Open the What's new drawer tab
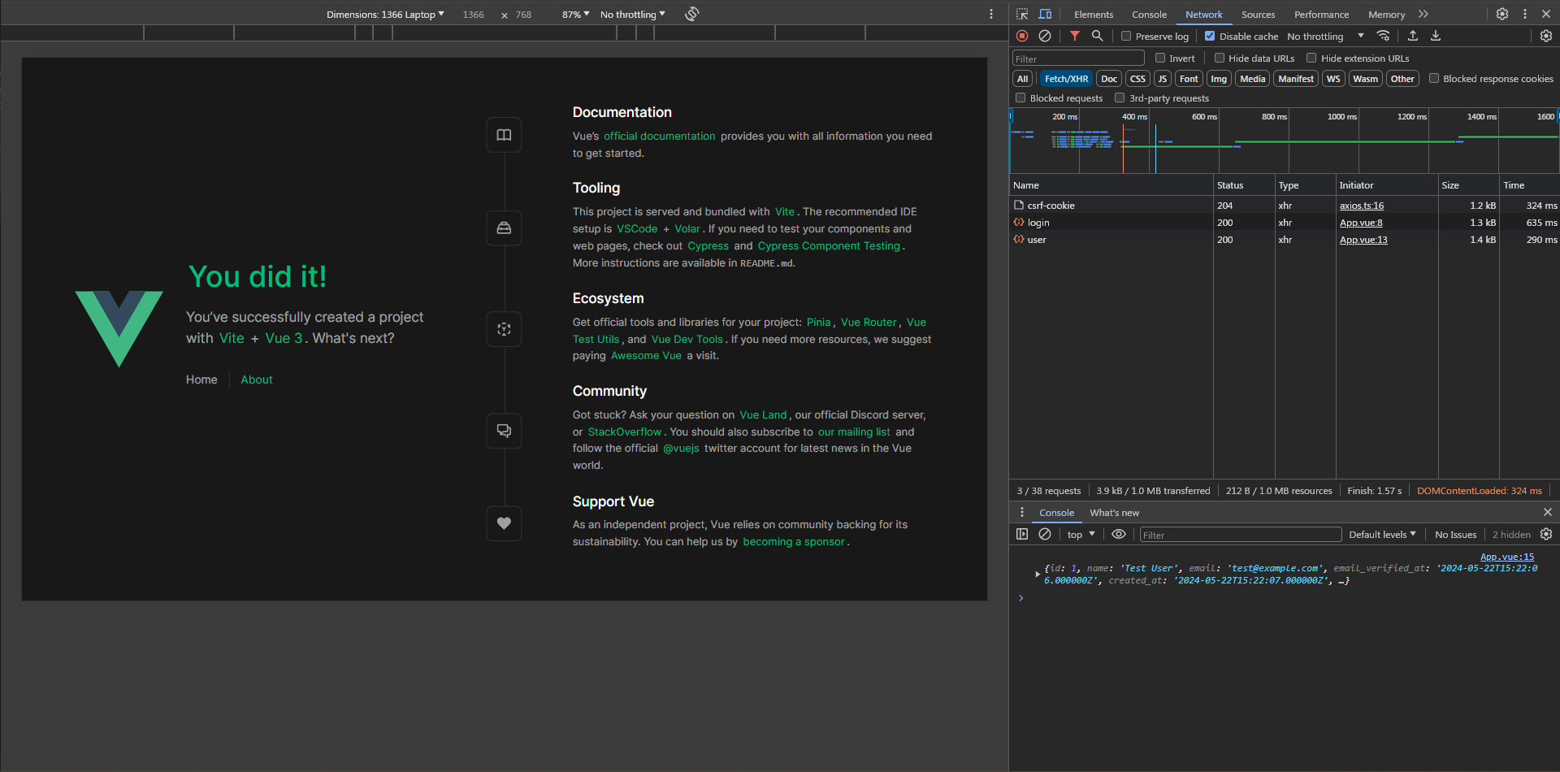Screen dimensions: 1560x772 [1114, 513]
